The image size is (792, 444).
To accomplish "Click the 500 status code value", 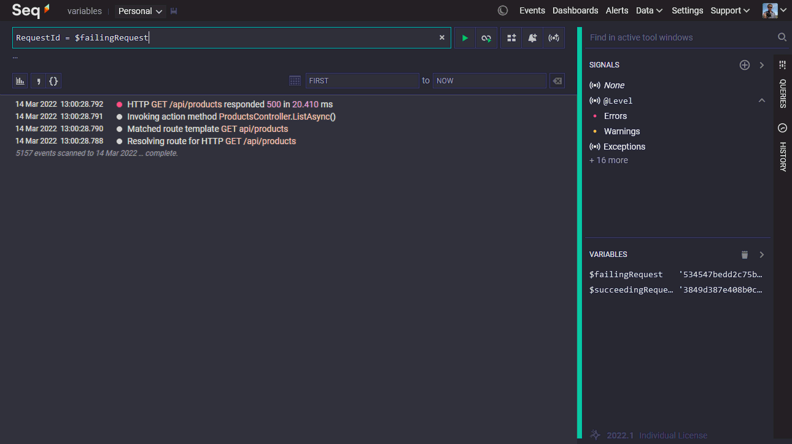I will point(274,104).
